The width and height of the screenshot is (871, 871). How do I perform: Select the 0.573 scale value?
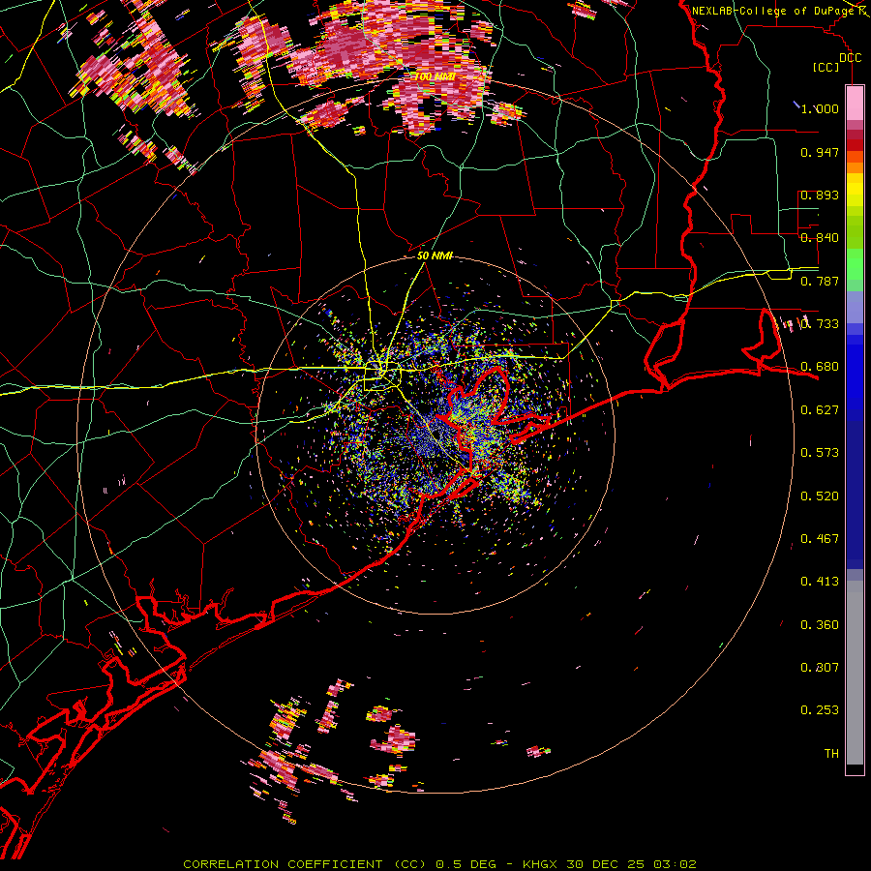pos(820,453)
